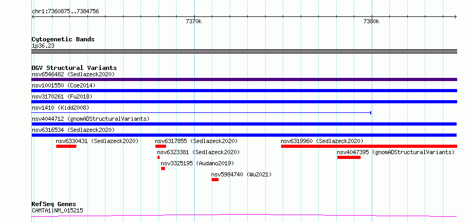The height and width of the screenshot is (222, 472).
Task: Open the nsv5984740 (Wu2021) label
Action: pos(241,174)
